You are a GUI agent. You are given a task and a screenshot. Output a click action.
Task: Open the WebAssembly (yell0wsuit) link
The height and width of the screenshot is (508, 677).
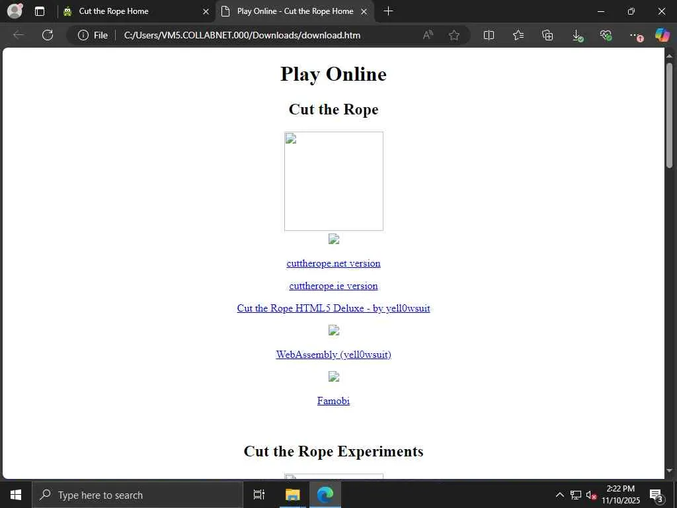tap(333, 355)
